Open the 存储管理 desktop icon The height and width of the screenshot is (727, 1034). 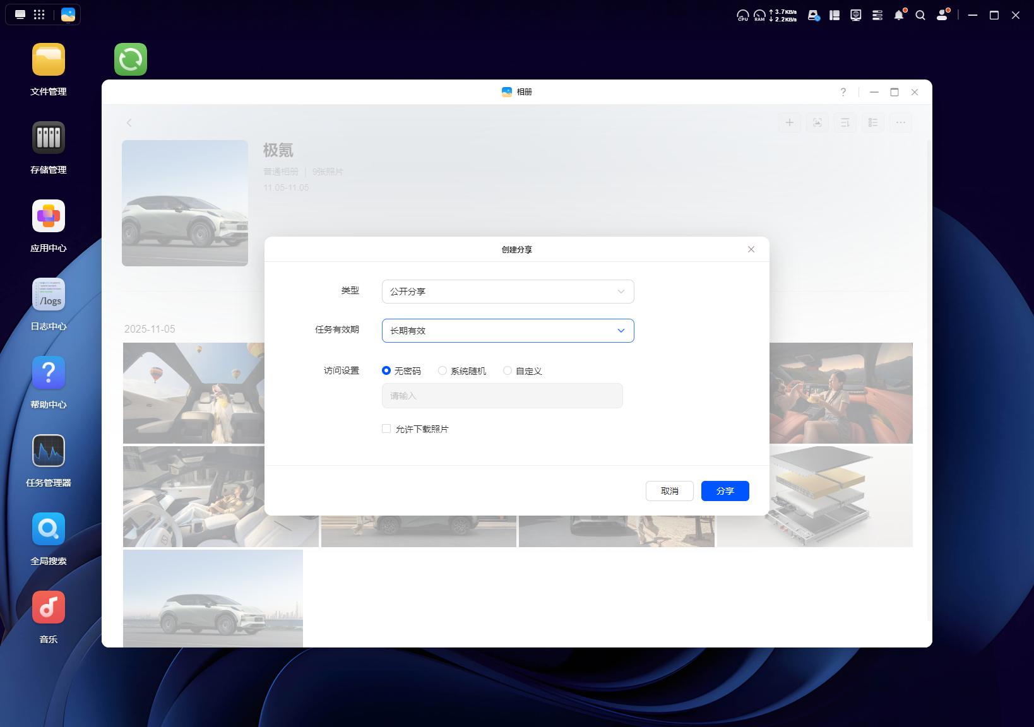[x=49, y=138]
